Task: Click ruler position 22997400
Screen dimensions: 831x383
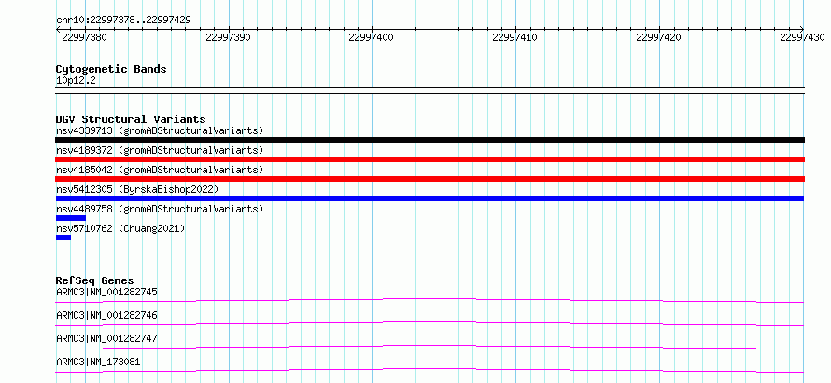Action: click(x=372, y=37)
